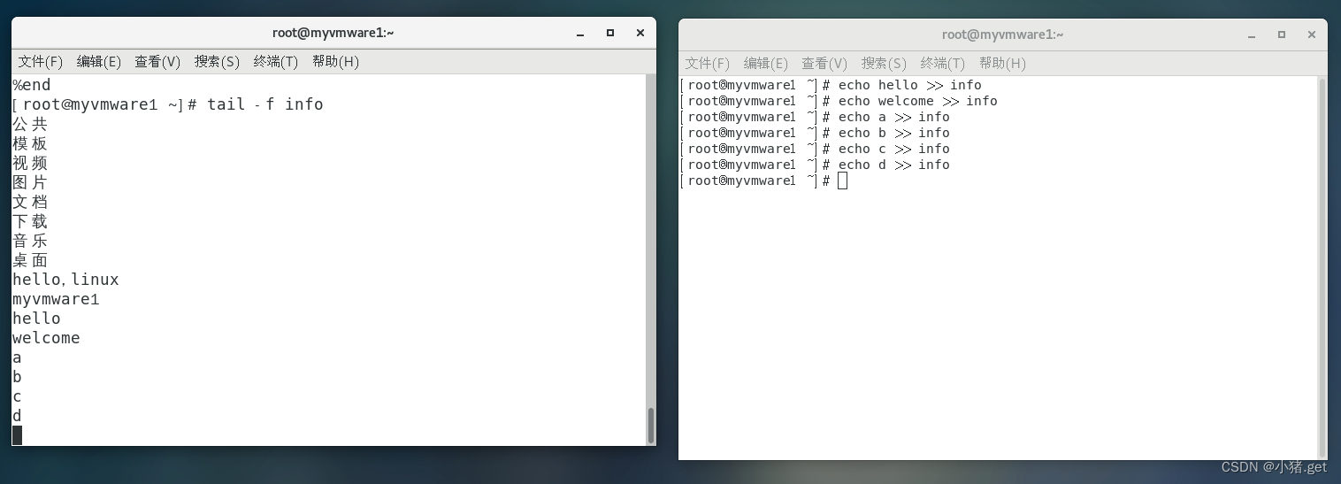
Task: Open 搜索(S) menu in right terminal
Action: click(x=884, y=63)
